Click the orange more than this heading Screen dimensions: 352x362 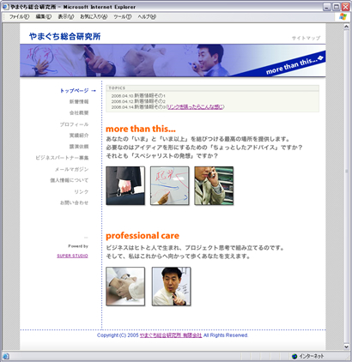(x=141, y=129)
